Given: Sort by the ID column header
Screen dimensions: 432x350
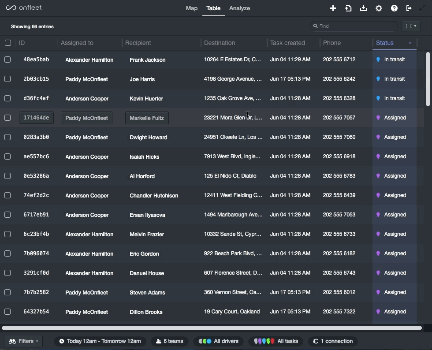Looking at the screenshot, I should [22, 43].
